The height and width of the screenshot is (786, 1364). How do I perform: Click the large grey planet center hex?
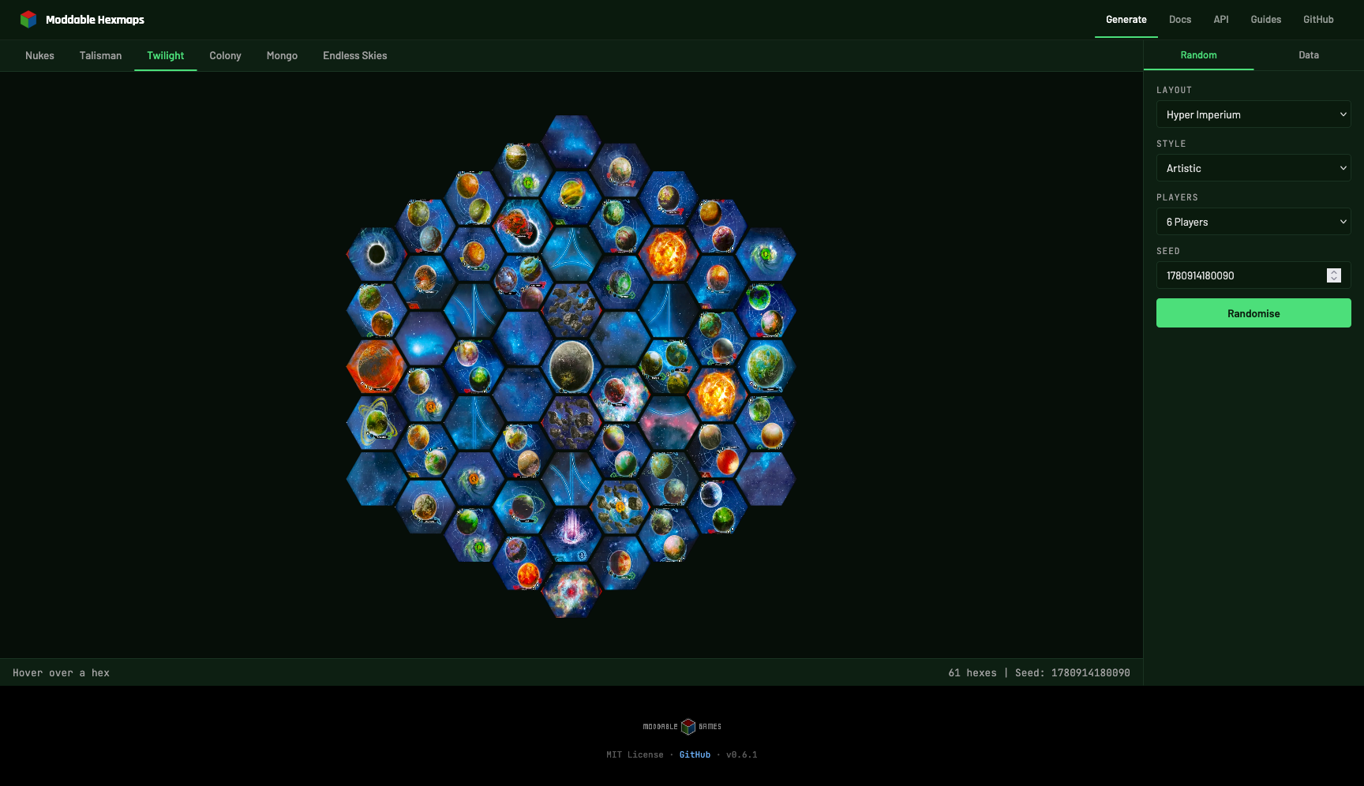(571, 366)
